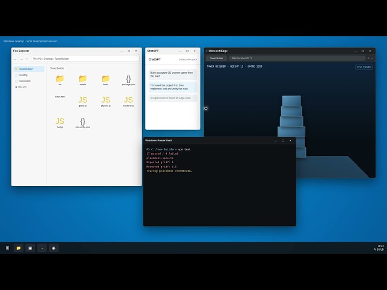387x290 pixels.
Task: Click the taskbar clock showing AI BUILD
Action: (x=379, y=248)
